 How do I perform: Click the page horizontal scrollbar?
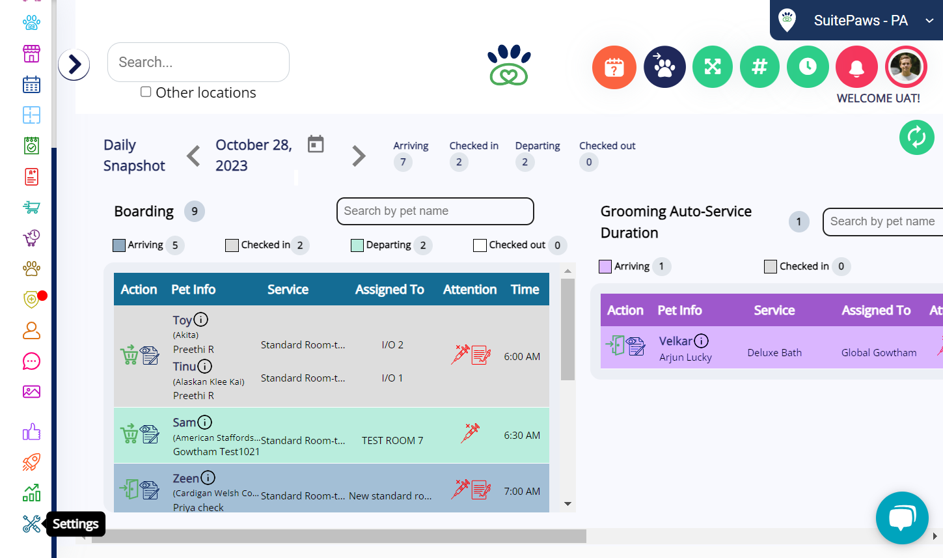point(339,536)
